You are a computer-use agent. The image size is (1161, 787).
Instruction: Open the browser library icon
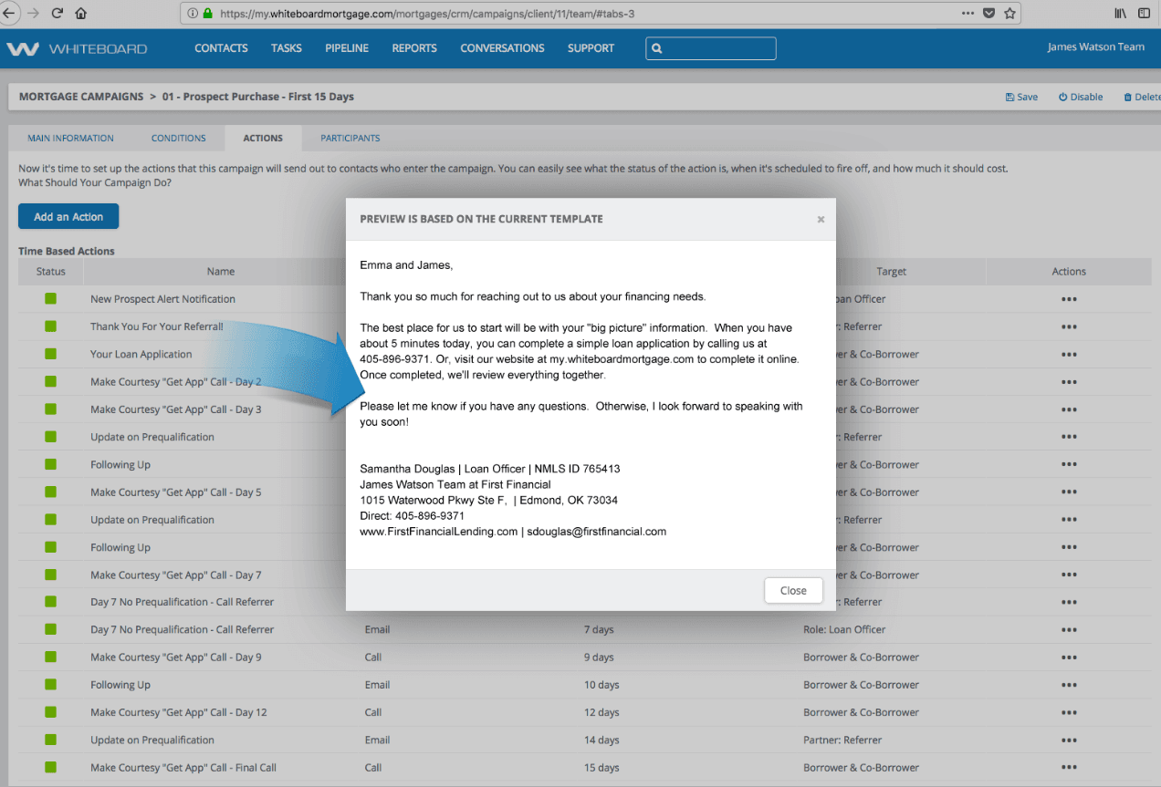click(1119, 13)
